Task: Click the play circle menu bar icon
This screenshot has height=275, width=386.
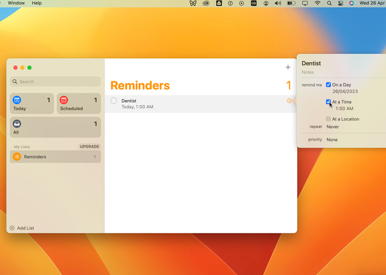Action: (242, 3)
